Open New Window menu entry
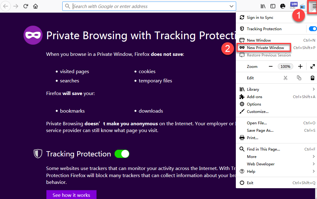The width and height of the screenshot is (317, 199). pos(276,40)
